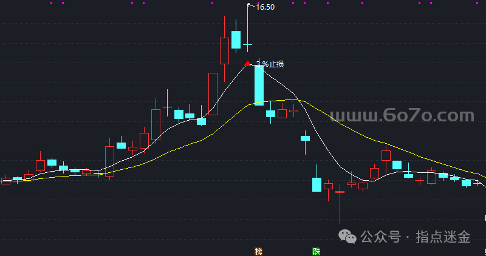
Task: Click the orange 榜 marker at bottom
Action: pyautogui.click(x=259, y=251)
